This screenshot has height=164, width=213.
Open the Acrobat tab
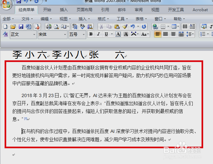(x=200, y=10)
